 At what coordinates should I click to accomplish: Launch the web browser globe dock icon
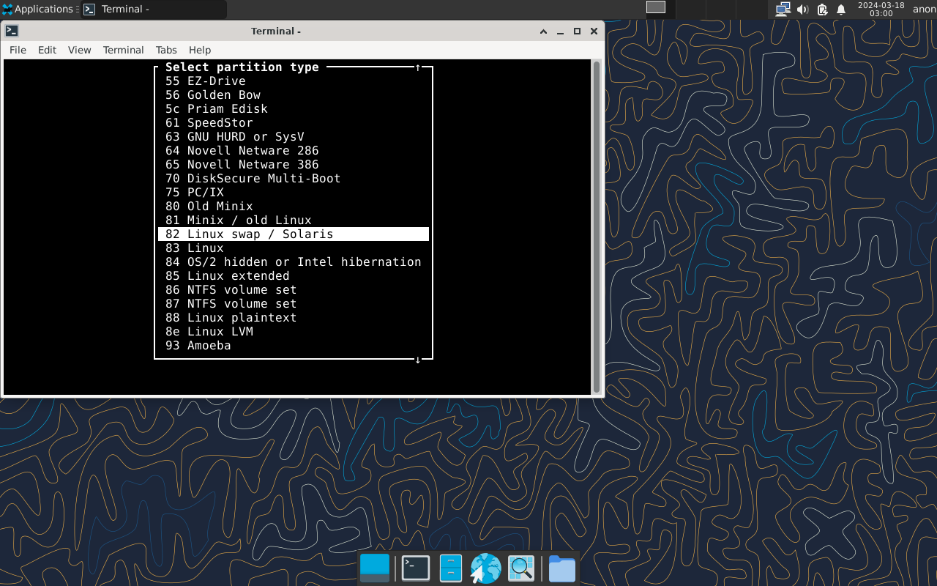coord(485,568)
